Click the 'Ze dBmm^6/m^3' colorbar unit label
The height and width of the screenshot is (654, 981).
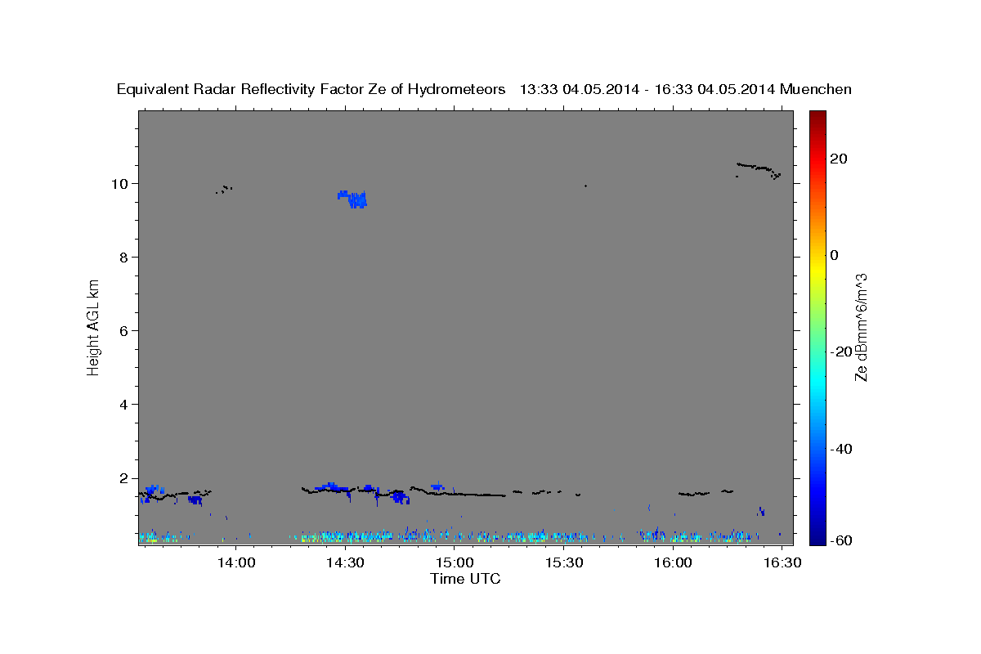[x=861, y=327]
